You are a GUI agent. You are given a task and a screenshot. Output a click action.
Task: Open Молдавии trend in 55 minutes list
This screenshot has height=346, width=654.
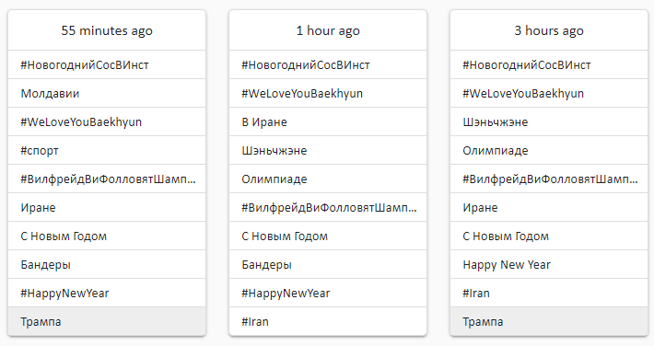(107, 93)
